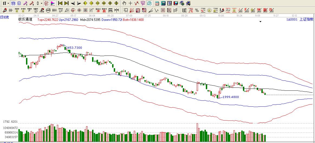Choose the circled gold coin golden-ratio tool

coord(209,10)
